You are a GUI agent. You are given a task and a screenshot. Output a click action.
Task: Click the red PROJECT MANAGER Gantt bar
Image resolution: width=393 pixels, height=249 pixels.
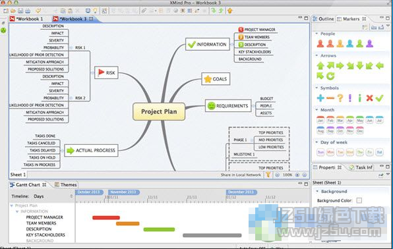click(x=106, y=217)
